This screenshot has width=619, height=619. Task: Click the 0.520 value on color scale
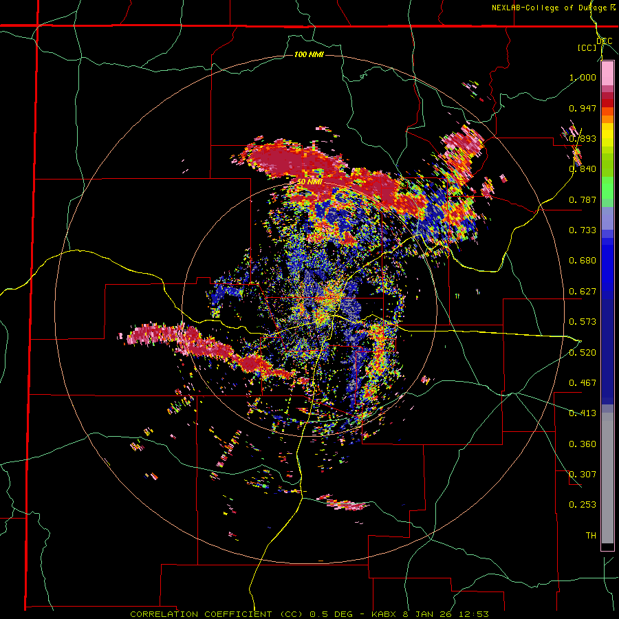pyautogui.click(x=583, y=353)
